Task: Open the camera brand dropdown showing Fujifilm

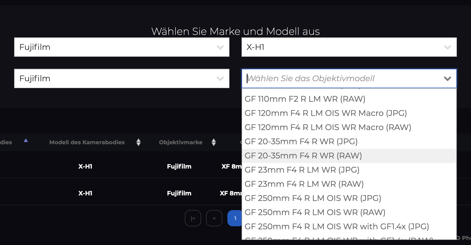Action: pos(122,47)
